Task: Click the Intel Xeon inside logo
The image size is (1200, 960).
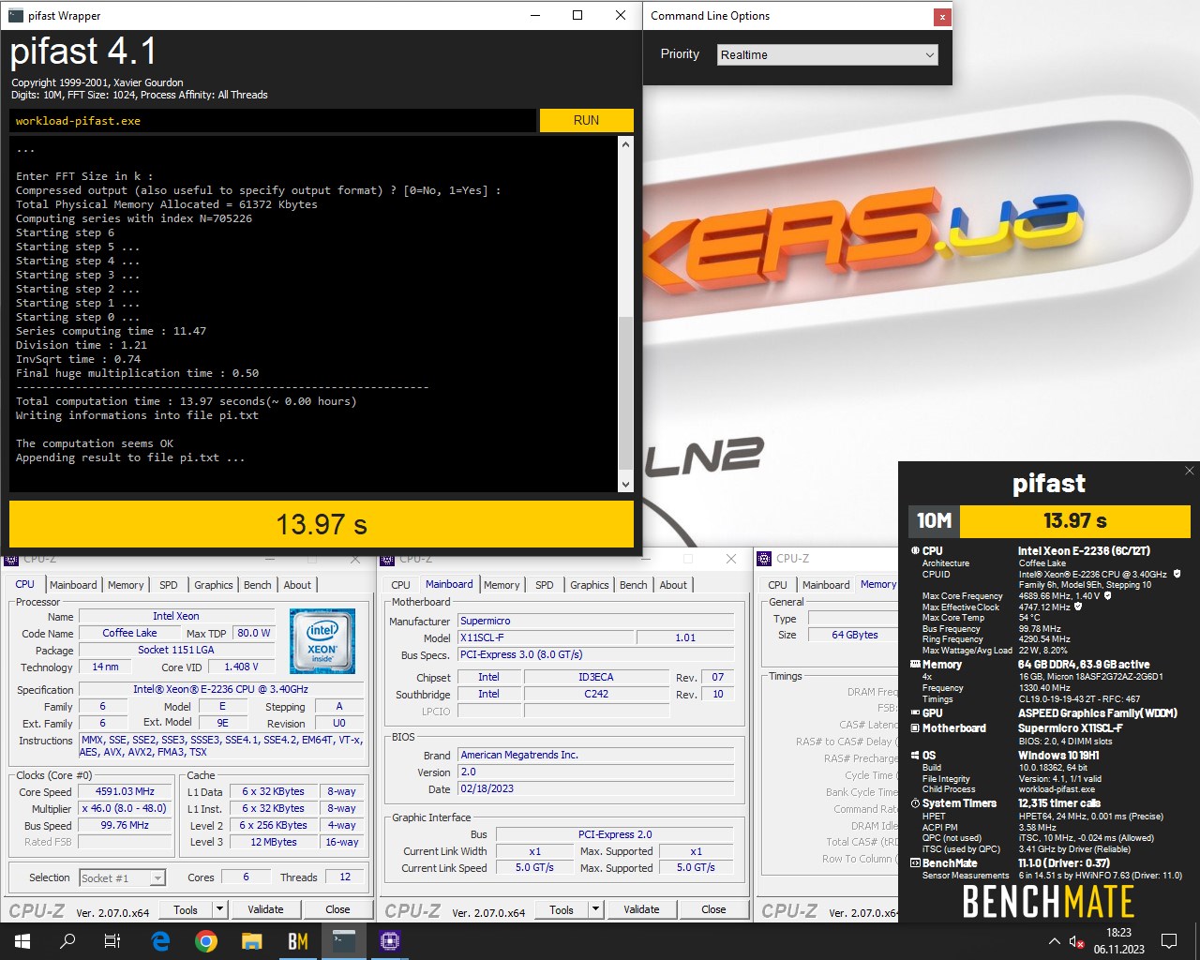Action: point(322,641)
